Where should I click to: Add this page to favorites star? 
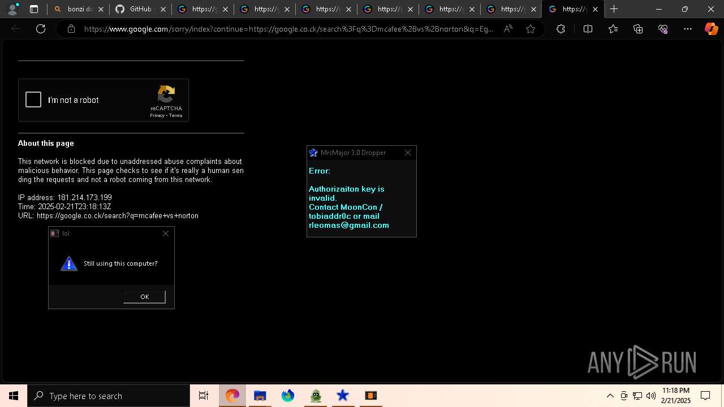click(x=530, y=29)
